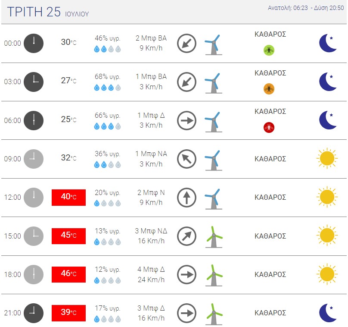
Task: Click the orange mosquito icon at 03:00
Action: tap(269, 89)
